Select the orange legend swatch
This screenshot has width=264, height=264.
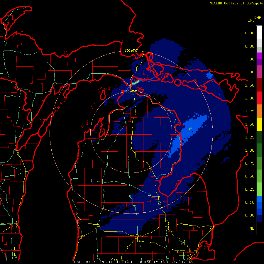[x=259, y=111]
